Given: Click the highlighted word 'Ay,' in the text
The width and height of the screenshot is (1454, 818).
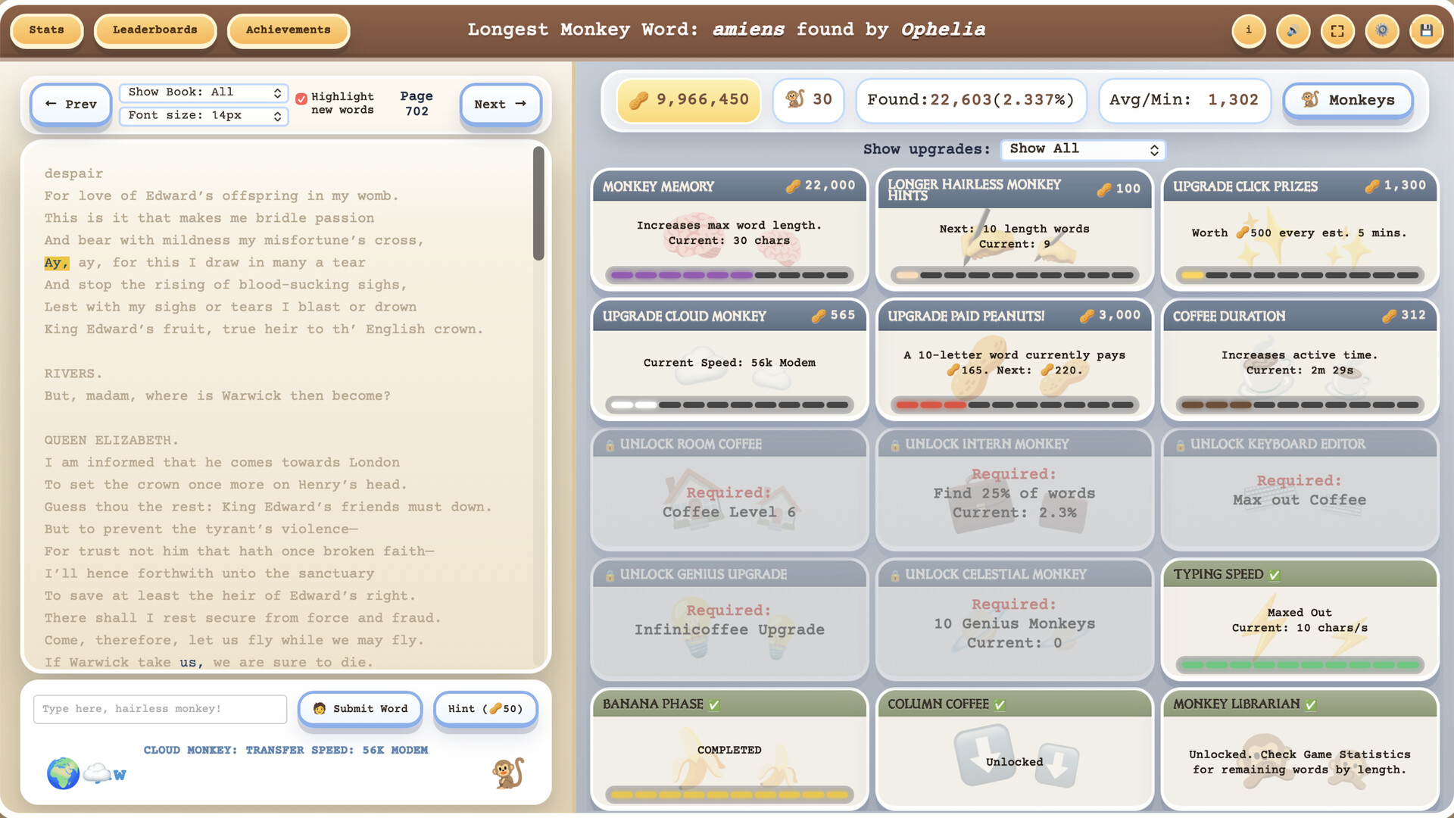Looking at the screenshot, I should [57, 263].
